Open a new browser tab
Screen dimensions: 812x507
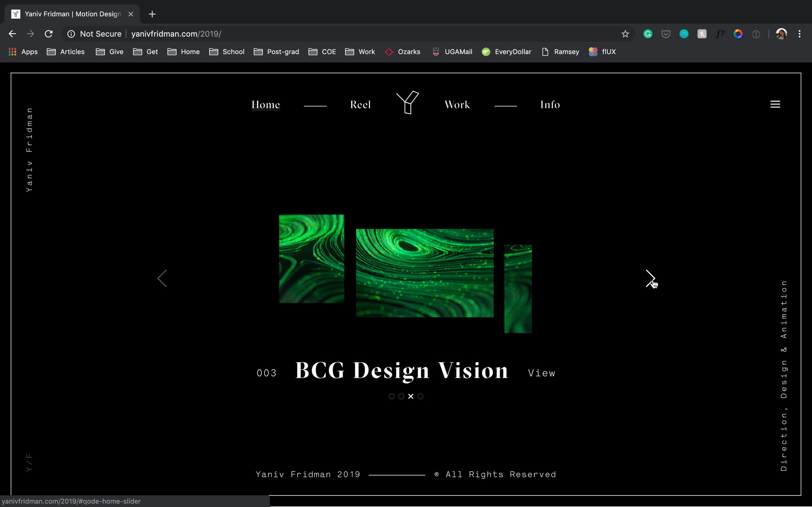pos(152,14)
